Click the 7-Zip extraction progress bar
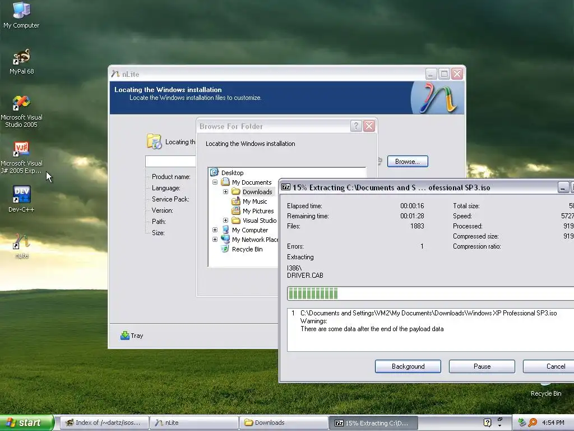Screen dimensions: 574x431 430,294
